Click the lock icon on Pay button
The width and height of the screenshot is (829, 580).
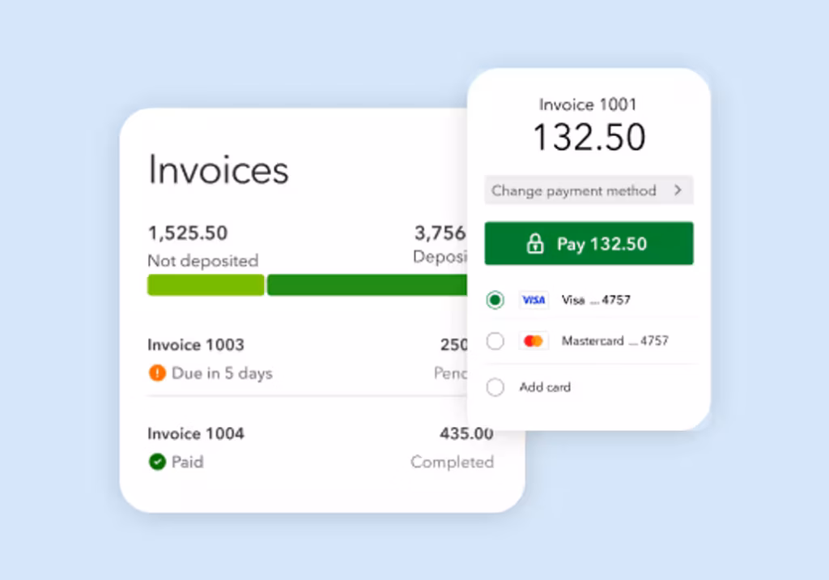pos(535,244)
